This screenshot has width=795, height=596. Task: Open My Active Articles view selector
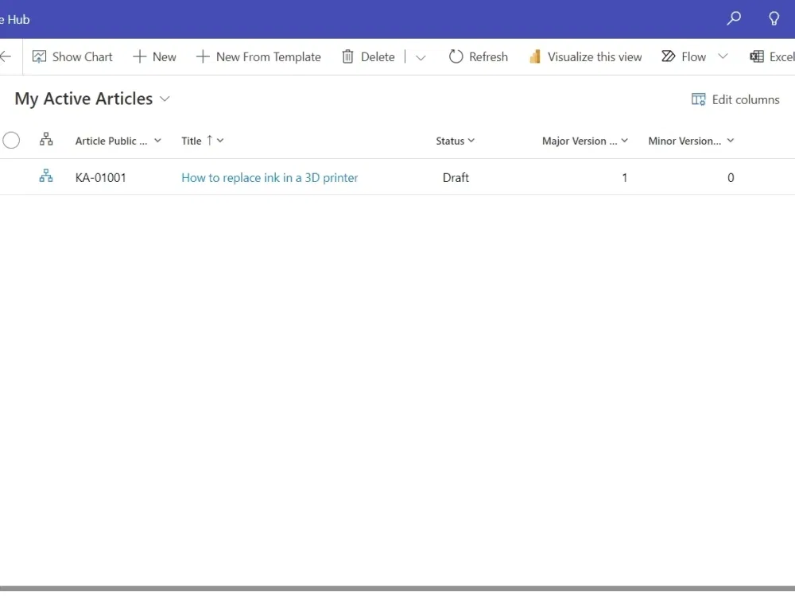point(92,99)
